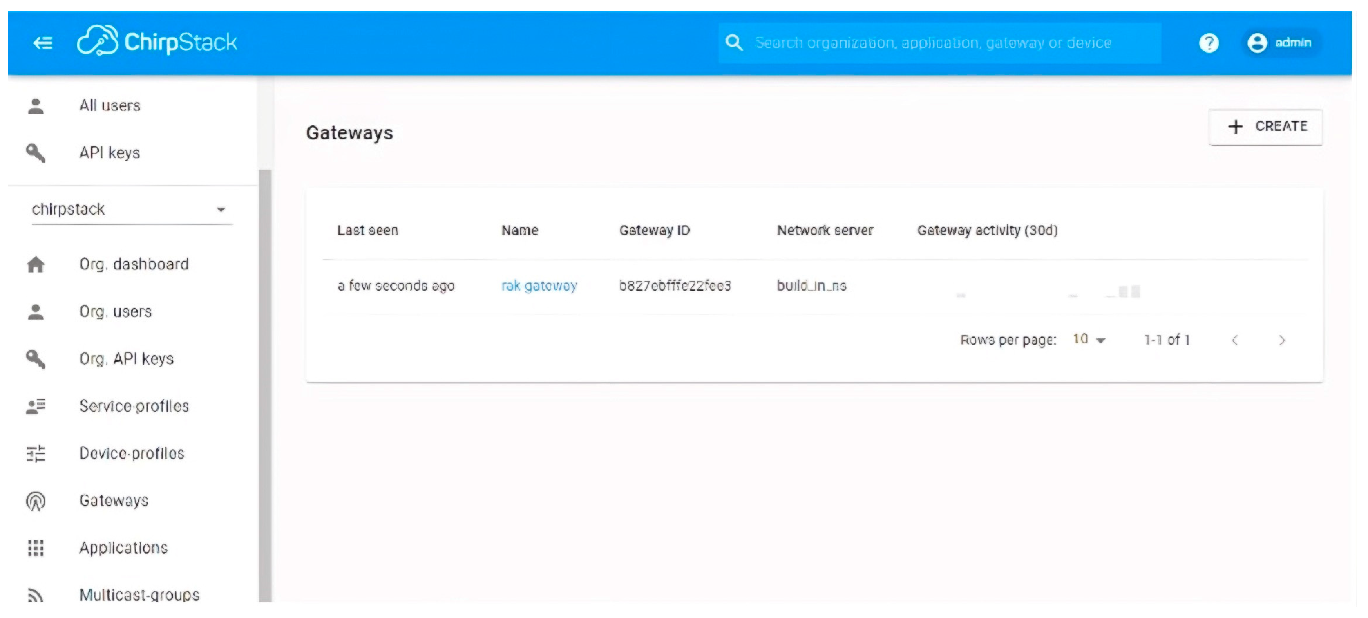Screen dimensions: 1368x618
Task: Click the ChirpStack cloud logo
Action: 98,41
